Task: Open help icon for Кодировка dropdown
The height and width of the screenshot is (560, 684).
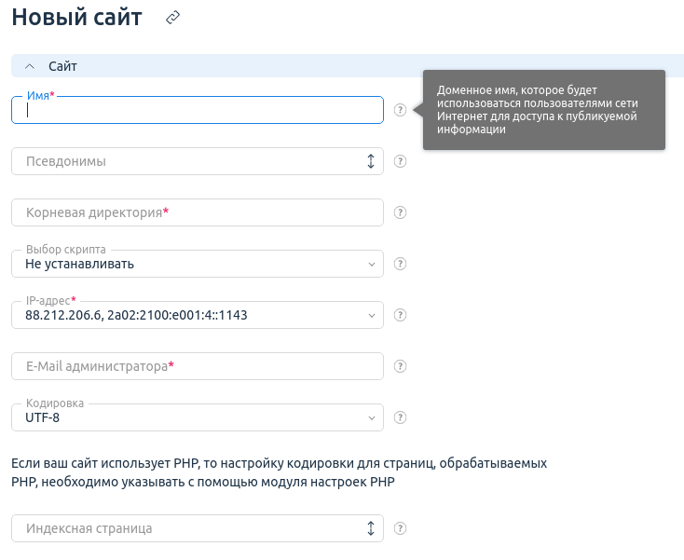Action: [x=400, y=417]
